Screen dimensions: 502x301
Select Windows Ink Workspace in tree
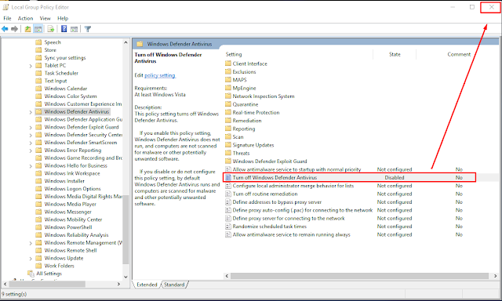click(72, 173)
